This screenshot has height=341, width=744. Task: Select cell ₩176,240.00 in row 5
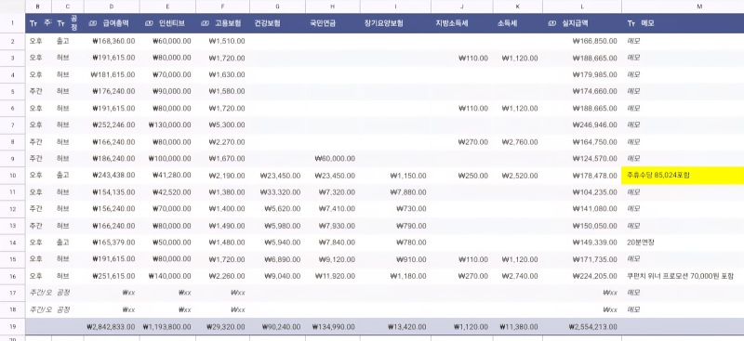point(112,92)
